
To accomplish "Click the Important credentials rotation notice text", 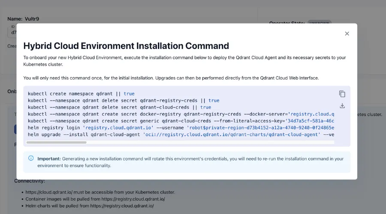I will tap(190, 162).
